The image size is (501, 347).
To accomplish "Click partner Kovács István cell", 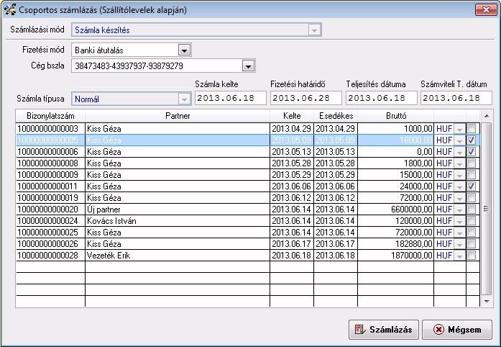I will click(x=178, y=221).
